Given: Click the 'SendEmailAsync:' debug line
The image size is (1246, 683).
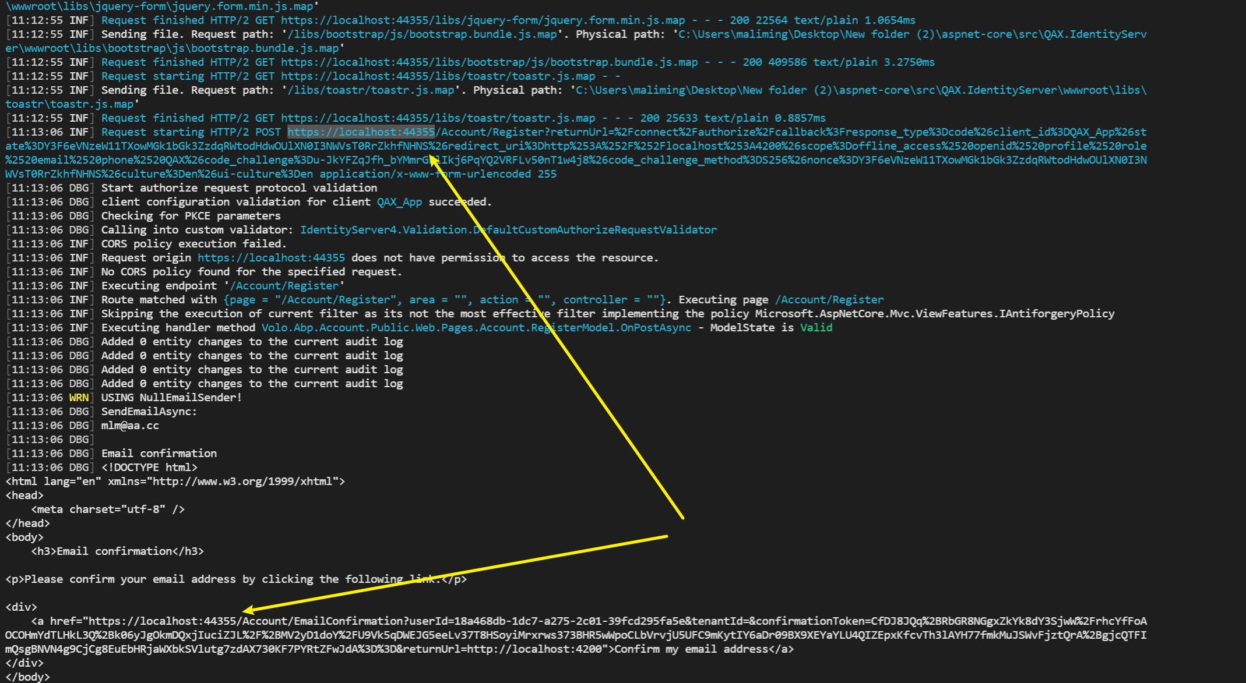Looking at the screenshot, I should pos(149,412).
